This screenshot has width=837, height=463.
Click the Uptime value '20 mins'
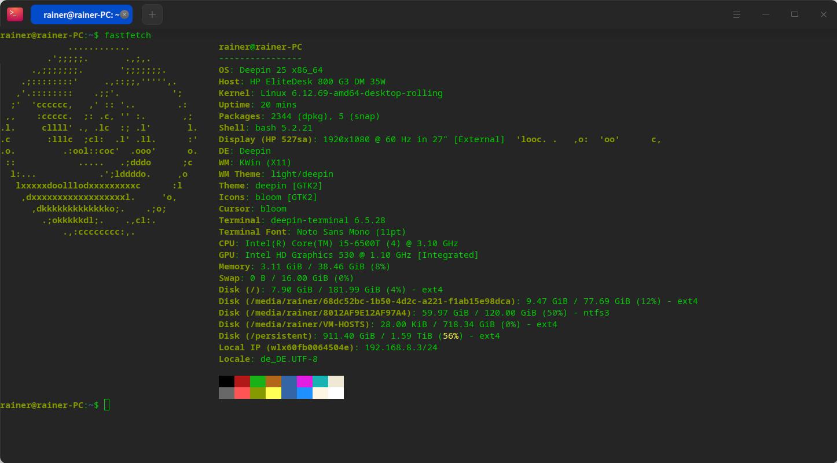pos(278,105)
